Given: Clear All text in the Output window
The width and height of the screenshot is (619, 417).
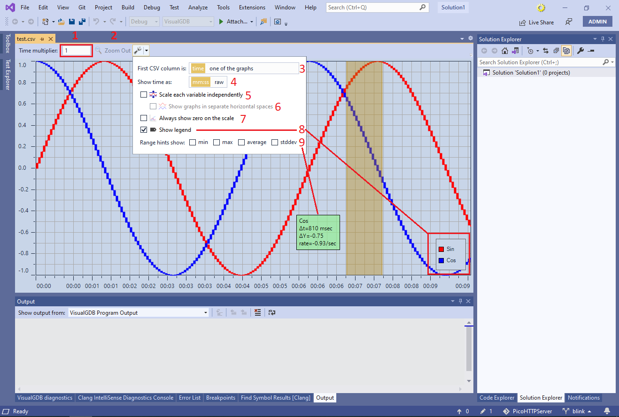Looking at the screenshot, I should [x=257, y=312].
